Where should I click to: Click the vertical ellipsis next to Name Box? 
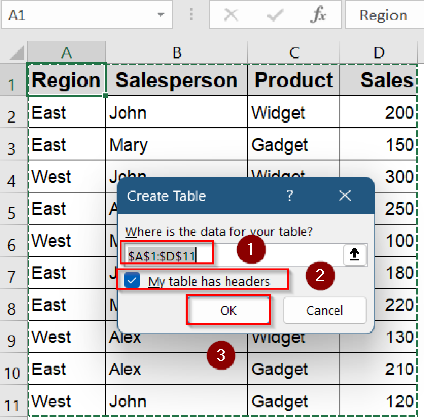pyautogui.click(x=190, y=15)
